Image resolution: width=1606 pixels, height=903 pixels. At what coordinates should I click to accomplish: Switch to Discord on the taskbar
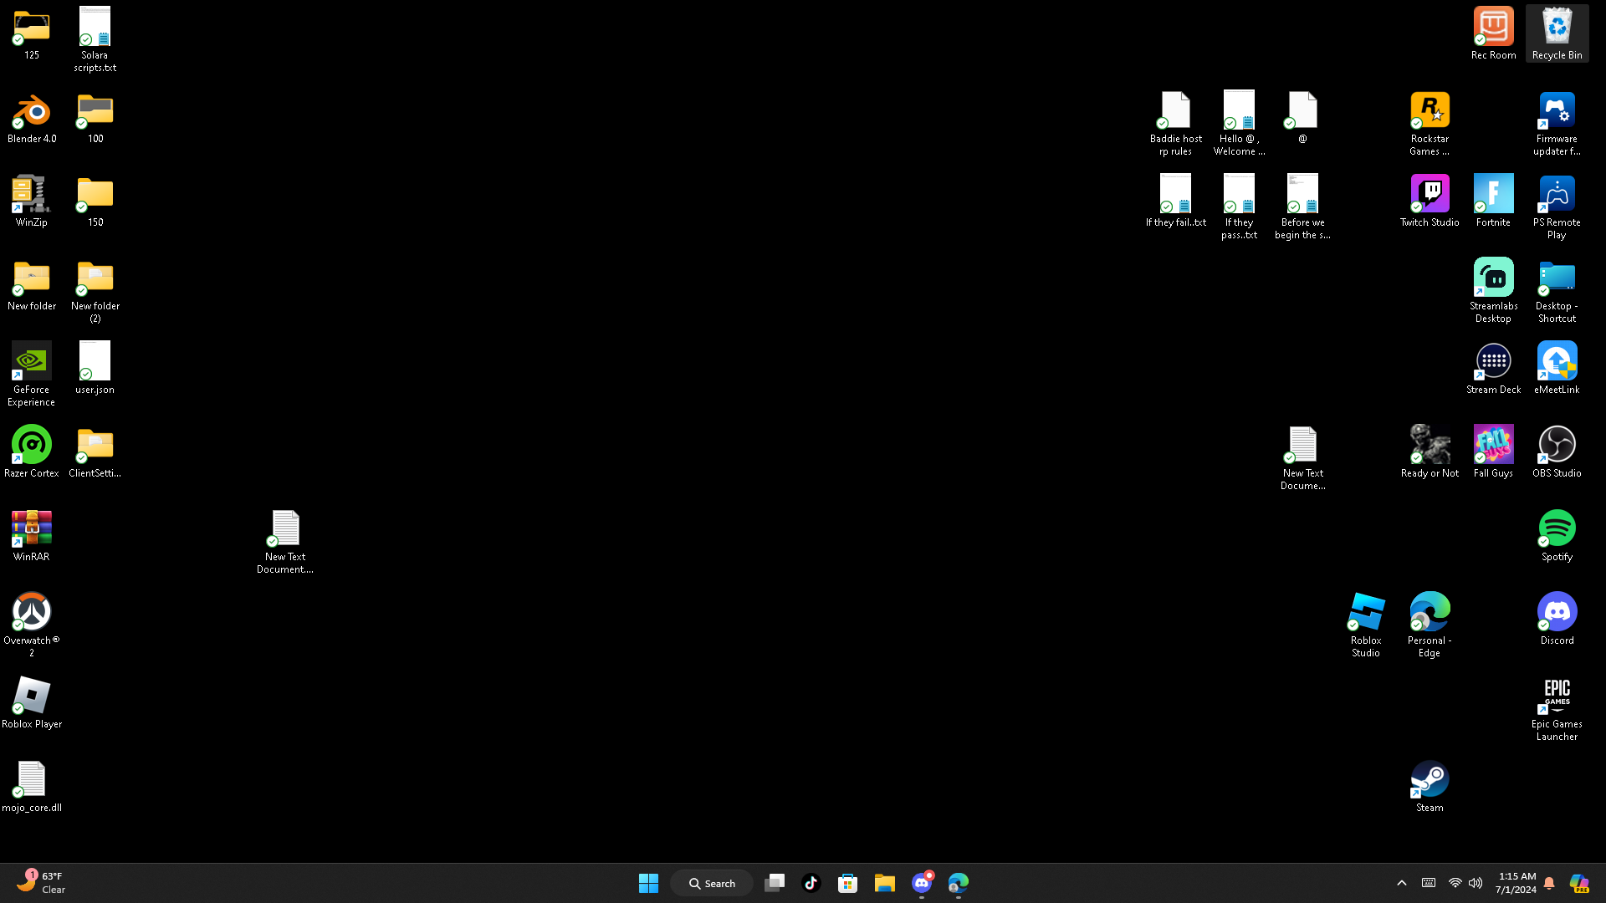[922, 883]
